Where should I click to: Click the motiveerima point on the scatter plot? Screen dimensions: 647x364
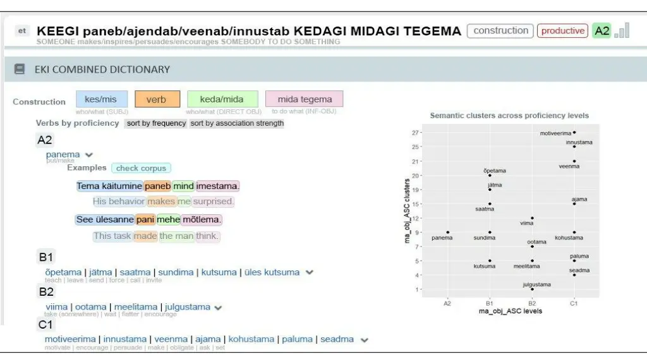click(574, 133)
